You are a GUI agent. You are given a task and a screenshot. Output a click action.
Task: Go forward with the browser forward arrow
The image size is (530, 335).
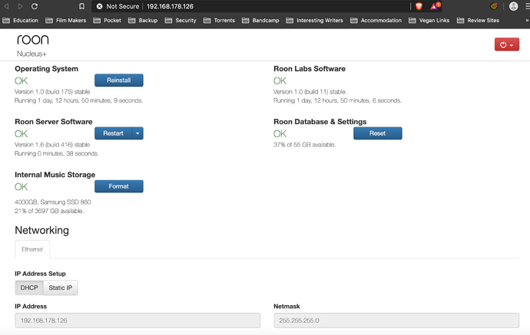click(x=20, y=6)
